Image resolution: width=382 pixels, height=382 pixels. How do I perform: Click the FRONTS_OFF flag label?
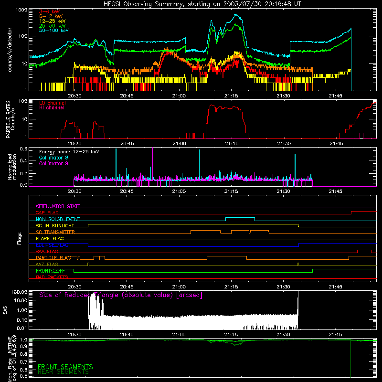coord(50,271)
